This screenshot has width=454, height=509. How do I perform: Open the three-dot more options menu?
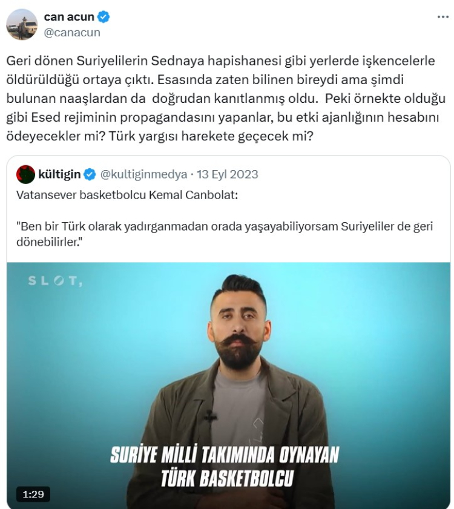pos(442,17)
